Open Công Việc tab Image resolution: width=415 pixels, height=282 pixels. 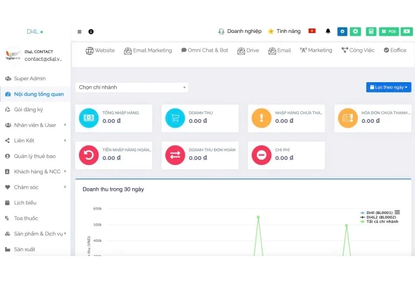tap(358, 50)
